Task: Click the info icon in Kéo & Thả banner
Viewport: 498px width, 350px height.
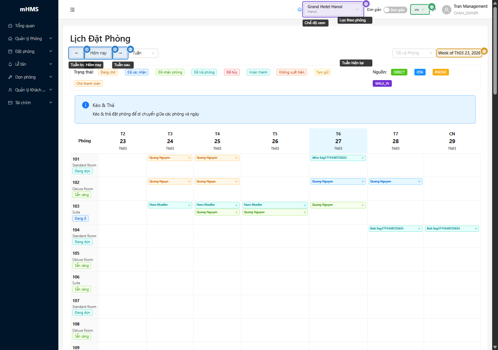Action: [86, 105]
